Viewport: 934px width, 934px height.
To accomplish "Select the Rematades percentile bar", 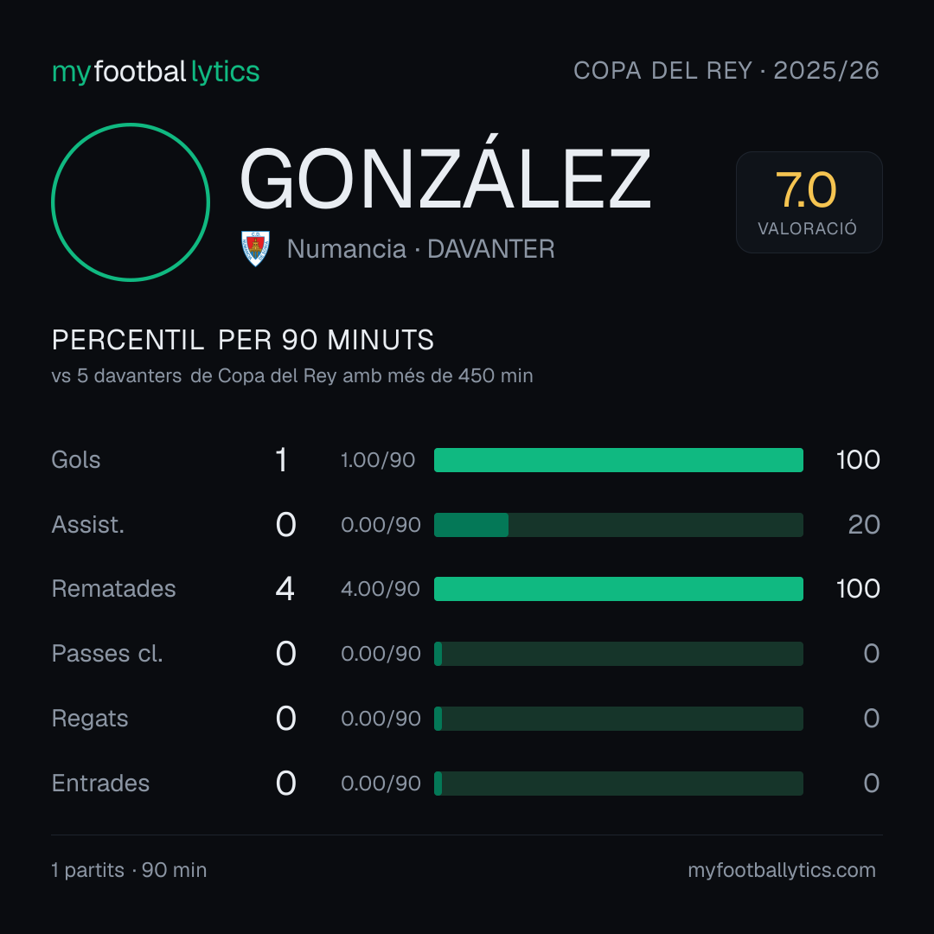I will click(x=618, y=589).
